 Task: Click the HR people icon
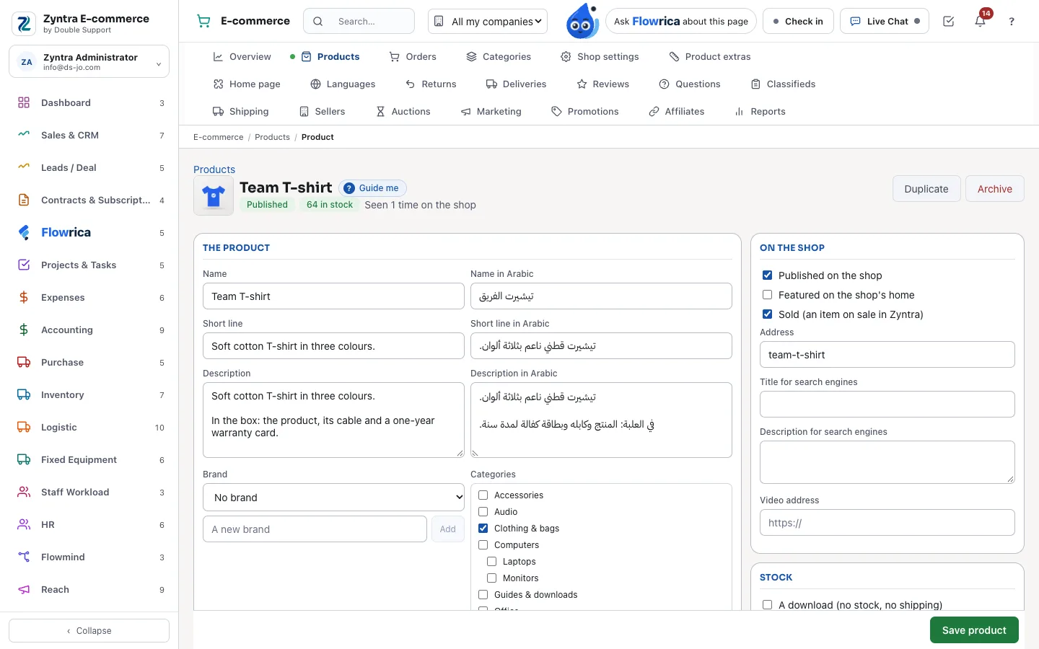coord(24,525)
